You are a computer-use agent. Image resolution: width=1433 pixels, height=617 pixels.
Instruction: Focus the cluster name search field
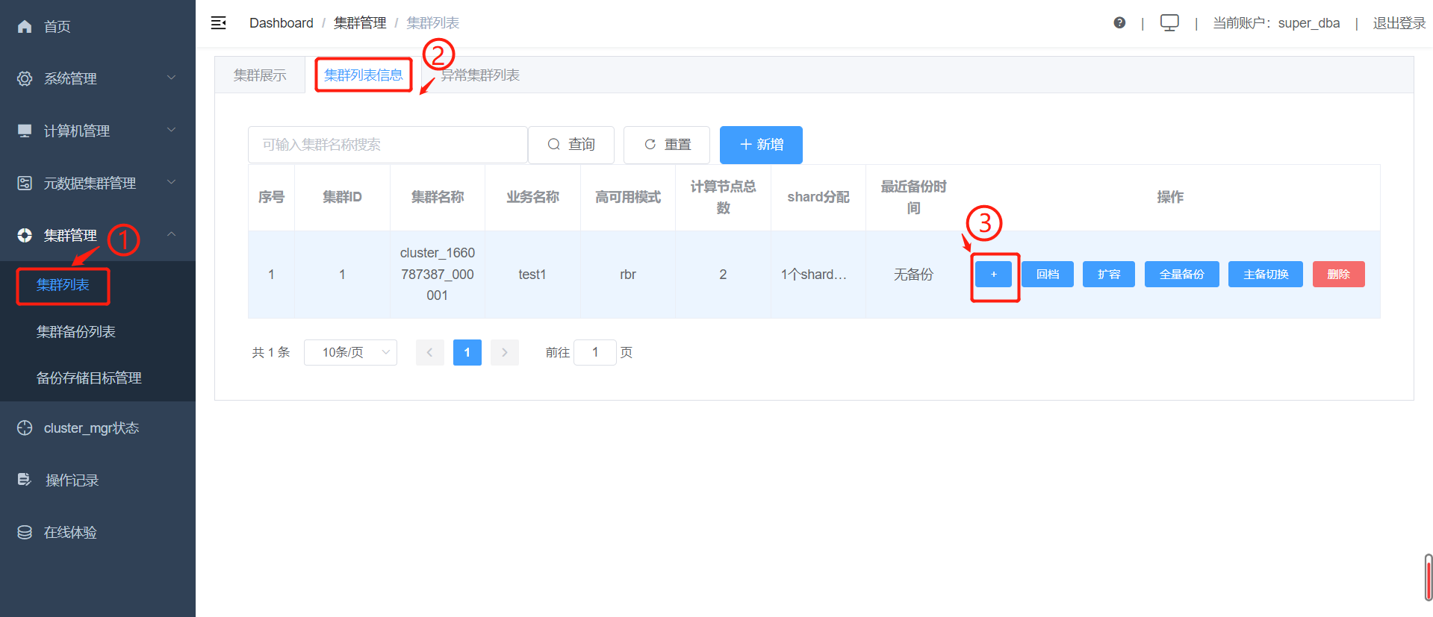[x=388, y=145]
